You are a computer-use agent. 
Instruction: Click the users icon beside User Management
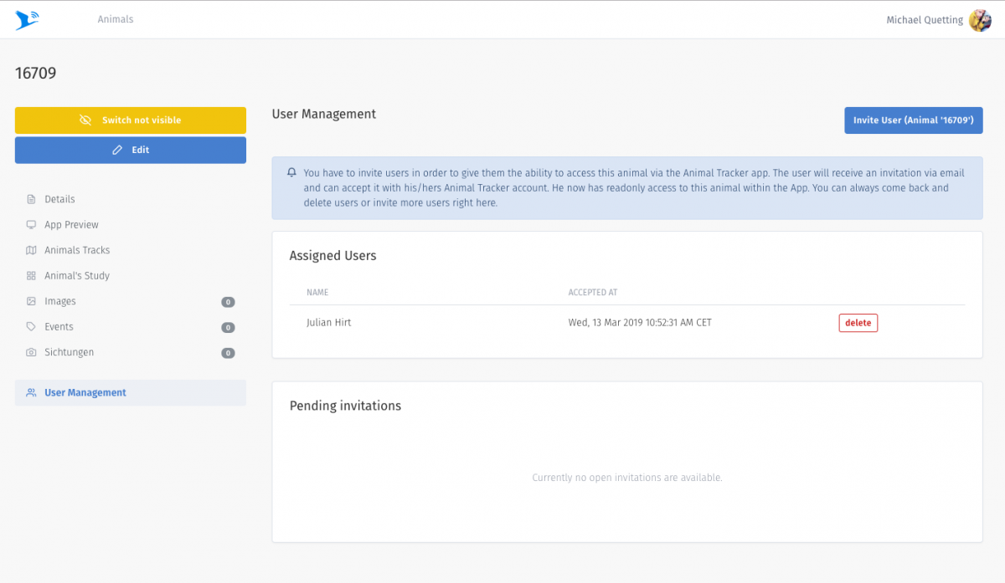click(31, 392)
